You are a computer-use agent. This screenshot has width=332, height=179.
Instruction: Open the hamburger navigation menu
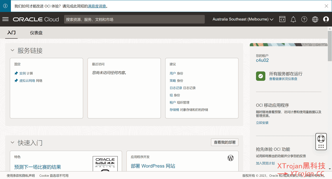(5, 19)
